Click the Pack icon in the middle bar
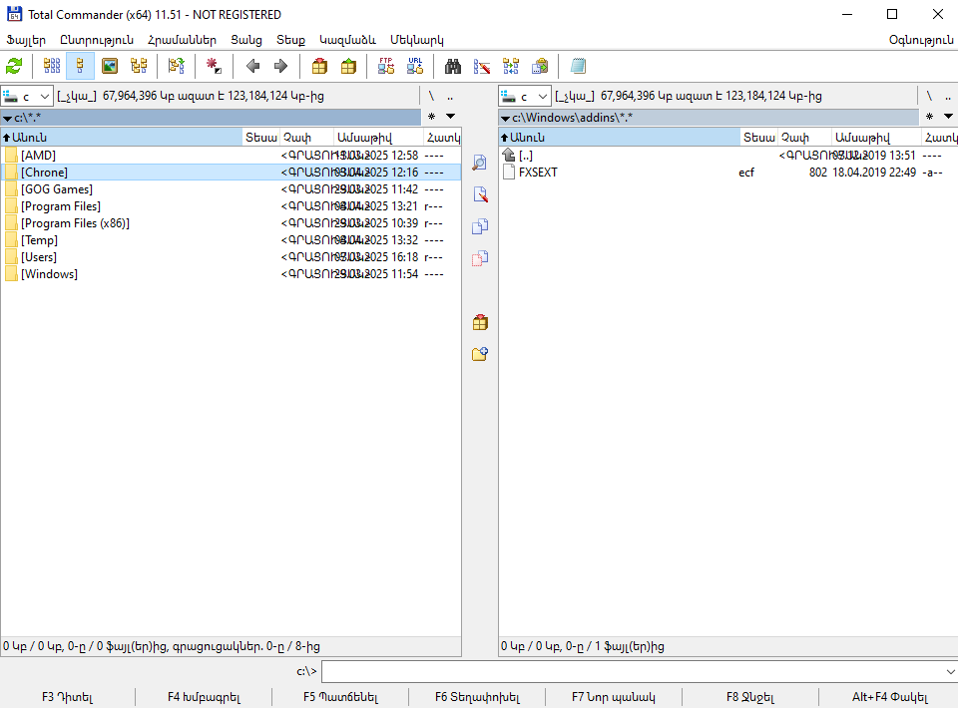This screenshot has height=708, width=958. tap(480, 322)
